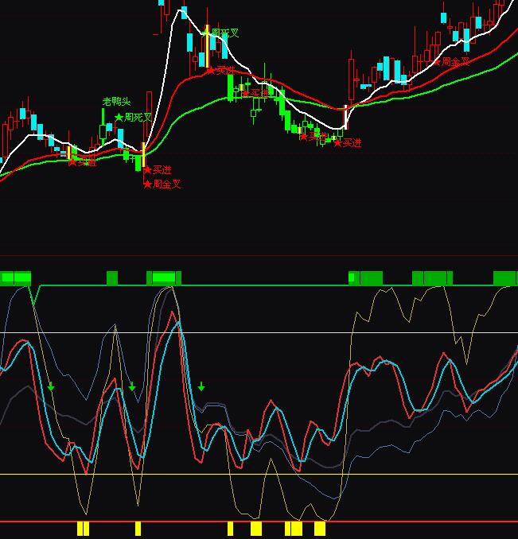
Task: Select the rightmost yellow block on bottom bar
Action: (x=320, y=529)
